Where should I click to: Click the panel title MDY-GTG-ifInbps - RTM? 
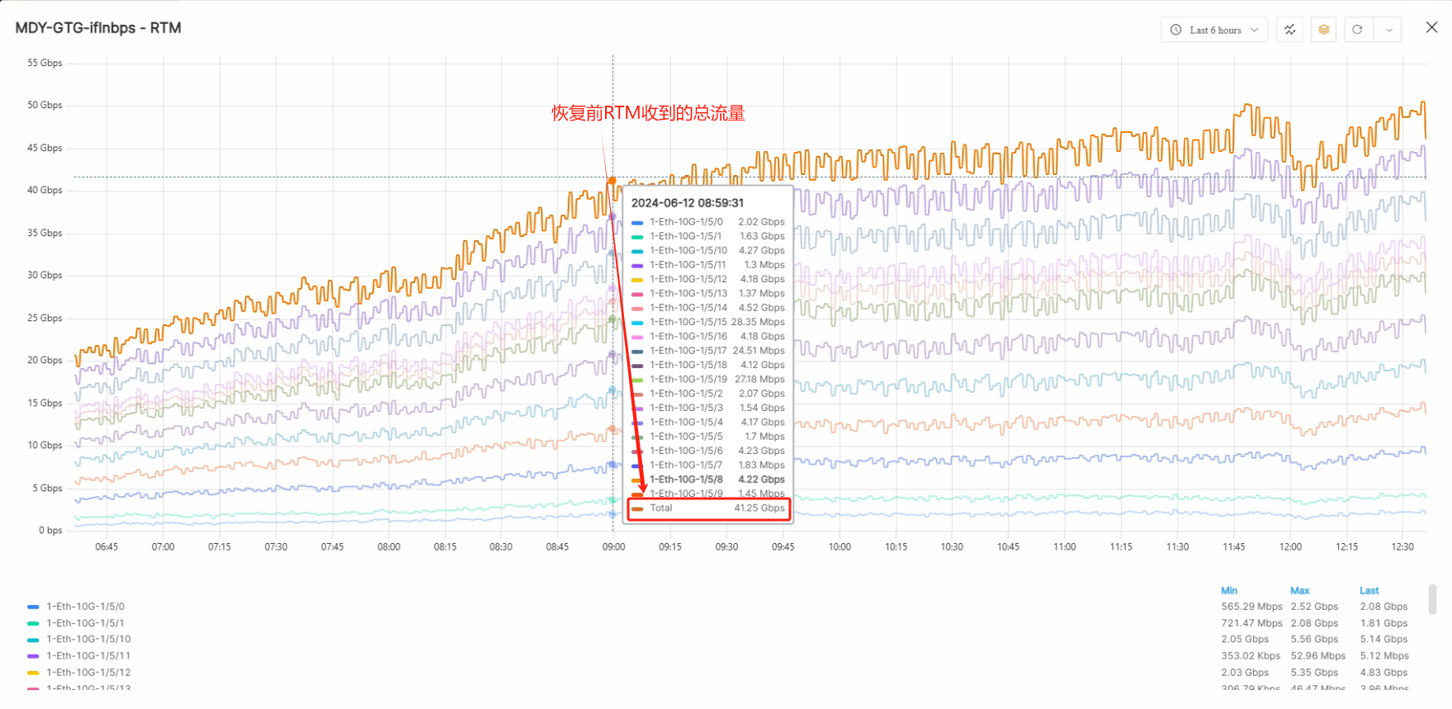point(98,28)
